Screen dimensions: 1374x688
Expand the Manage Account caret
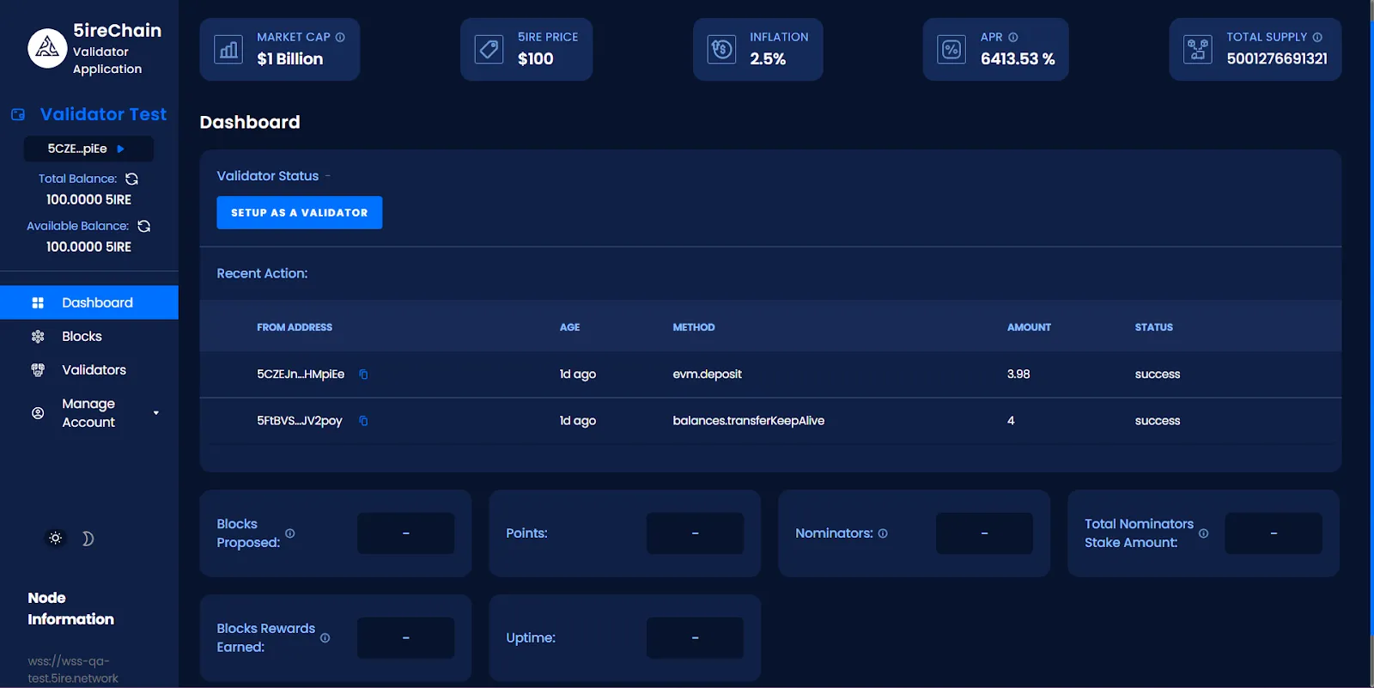(x=156, y=413)
